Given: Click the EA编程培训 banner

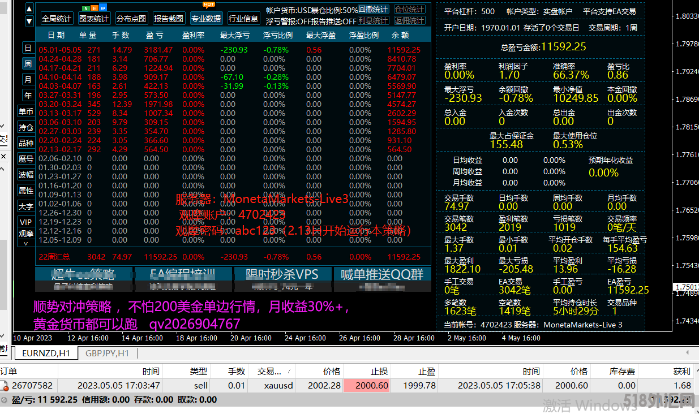Looking at the screenshot, I should 183,279.
